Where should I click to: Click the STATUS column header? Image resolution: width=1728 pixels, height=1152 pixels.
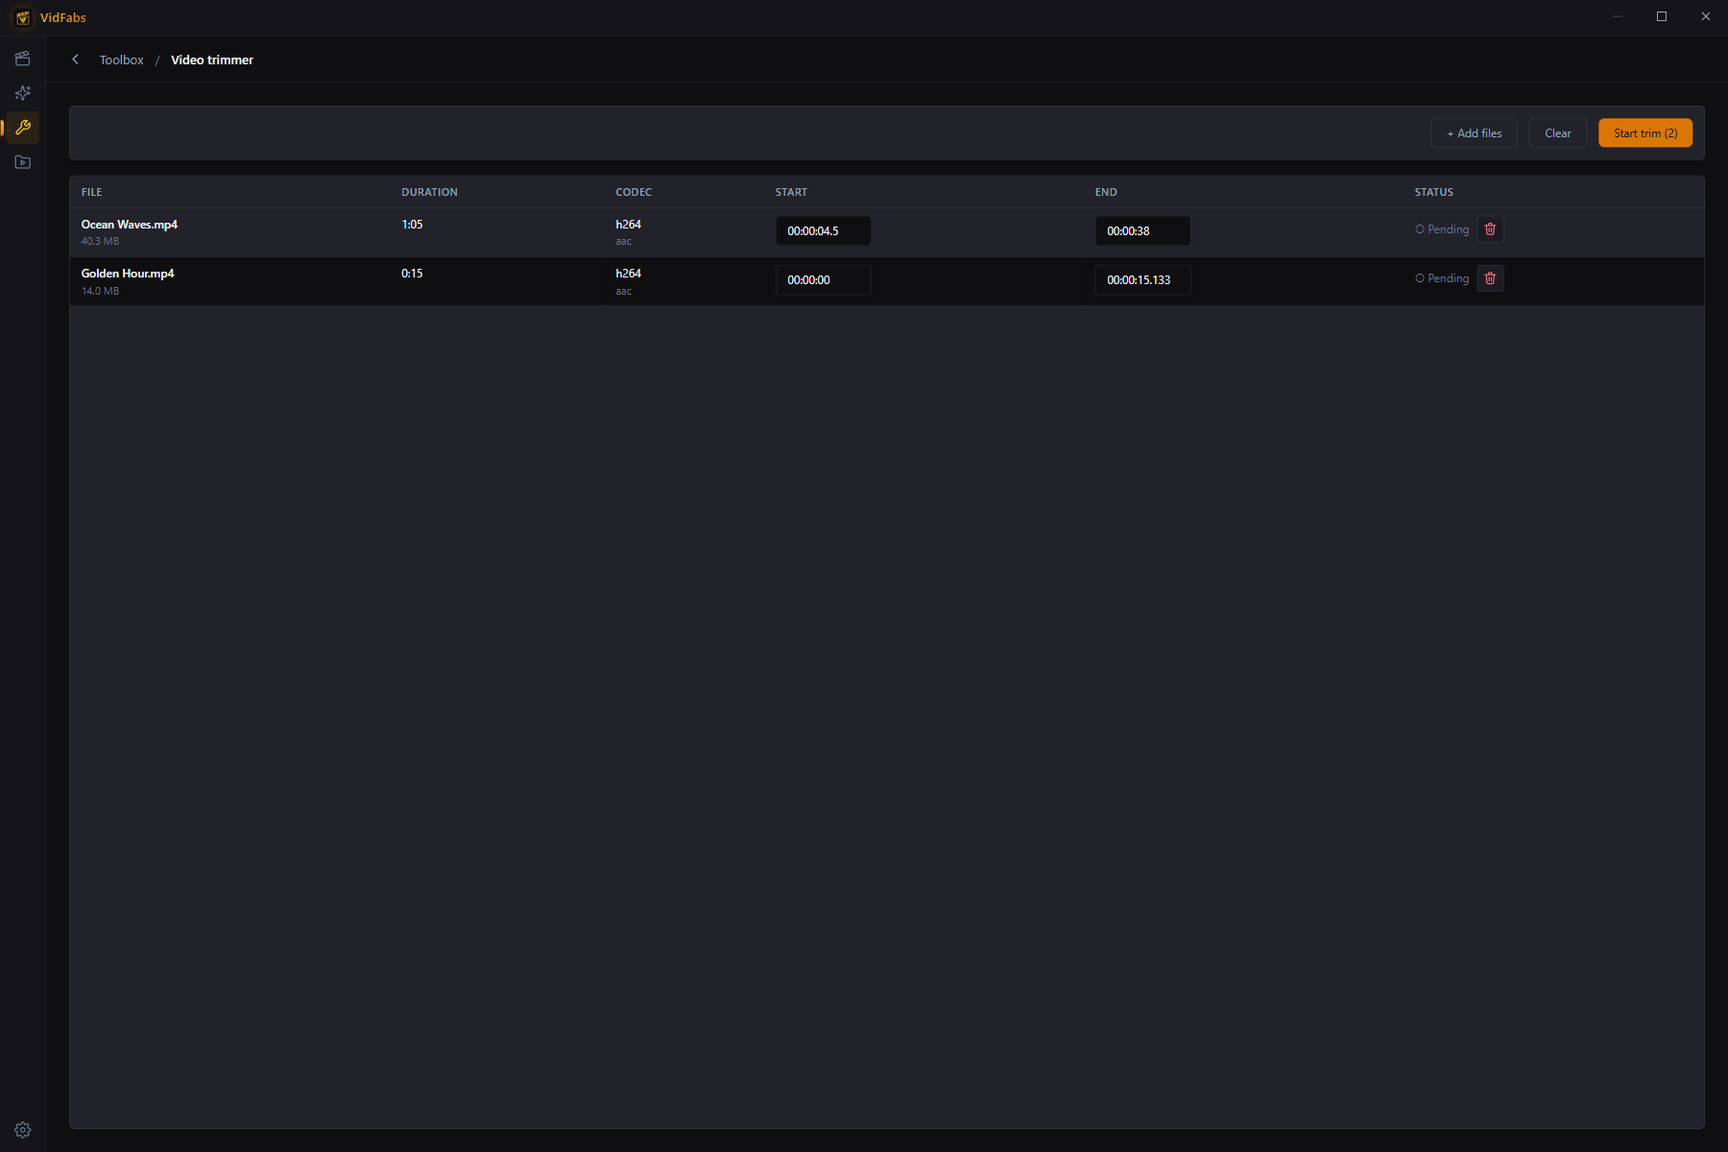(x=1433, y=192)
